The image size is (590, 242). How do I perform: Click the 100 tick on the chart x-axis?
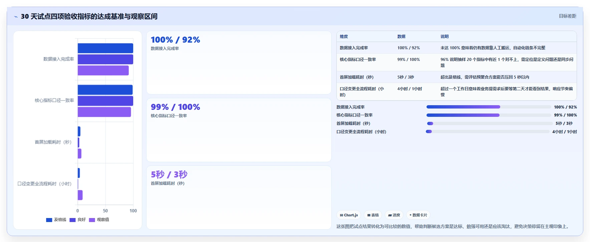click(133, 211)
